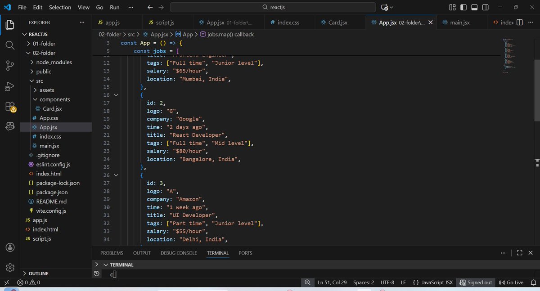Expand the assets folder
Image resolution: width=540 pixels, height=291 pixels.
[x=36, y=90]
